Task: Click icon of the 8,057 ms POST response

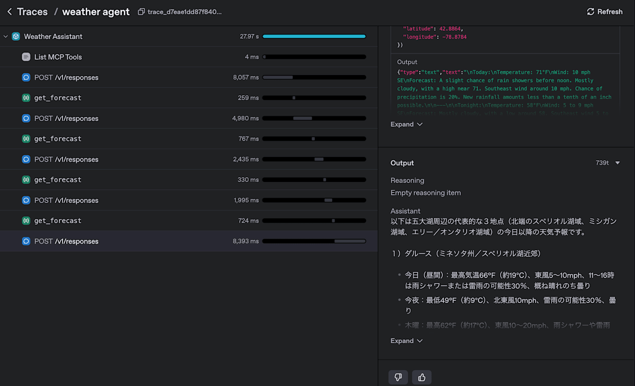Action: pos(26,77)
